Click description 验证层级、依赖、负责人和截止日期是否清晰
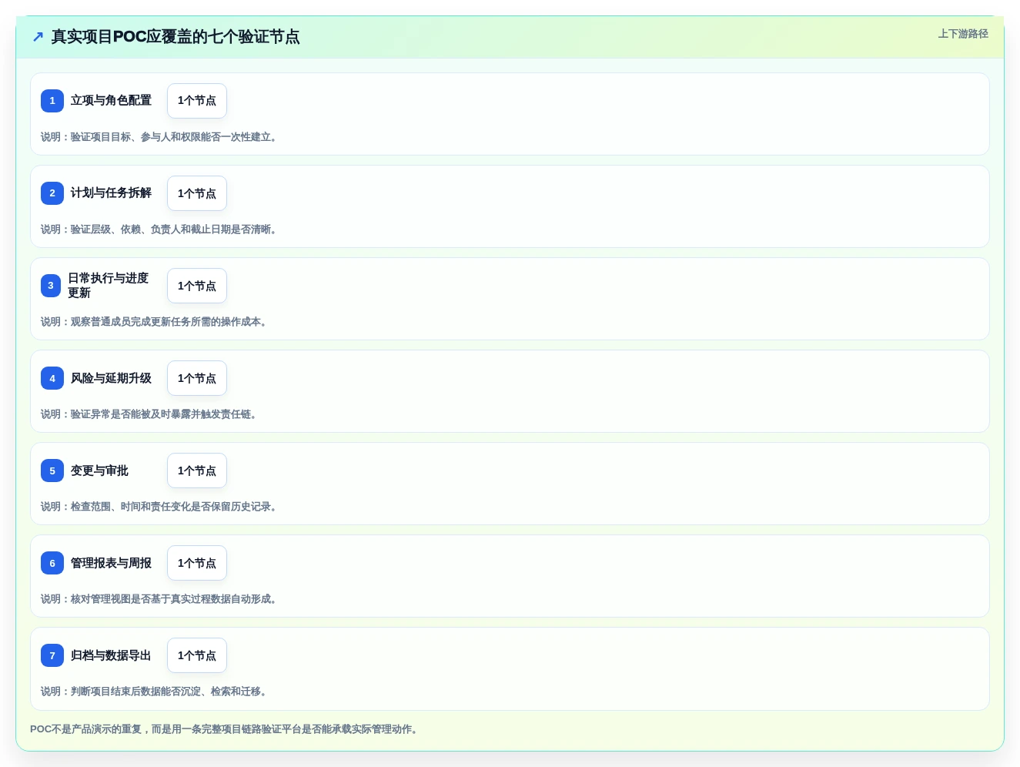Viewport: 1020px width, 767px height. coord(159,229)
